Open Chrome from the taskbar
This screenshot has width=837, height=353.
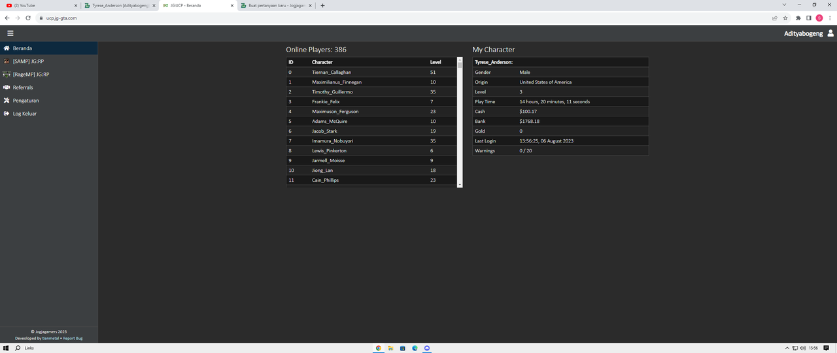tap(378, 348)
